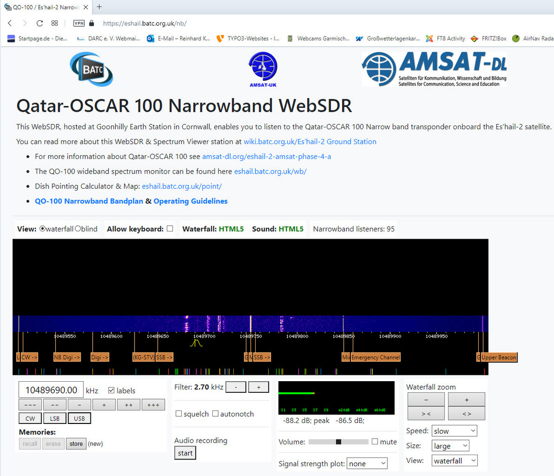Viewport: 554px width, 476px height.
Task: Switch demodulation mode to CW
Action: click(x=30, y=419)
